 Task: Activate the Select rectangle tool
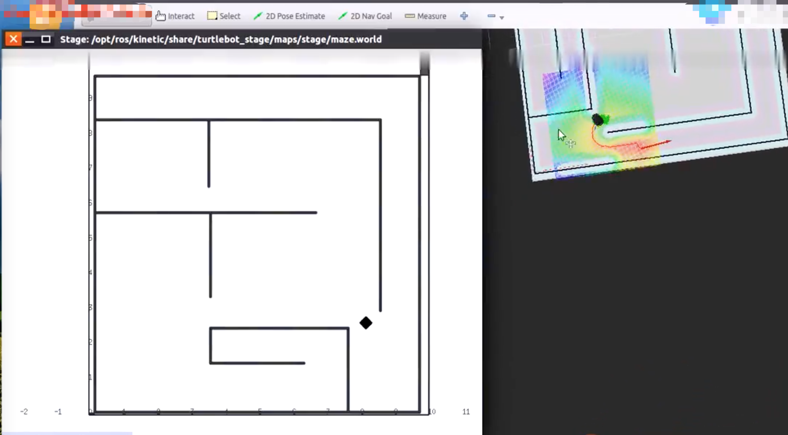click(x=224, y=16)
